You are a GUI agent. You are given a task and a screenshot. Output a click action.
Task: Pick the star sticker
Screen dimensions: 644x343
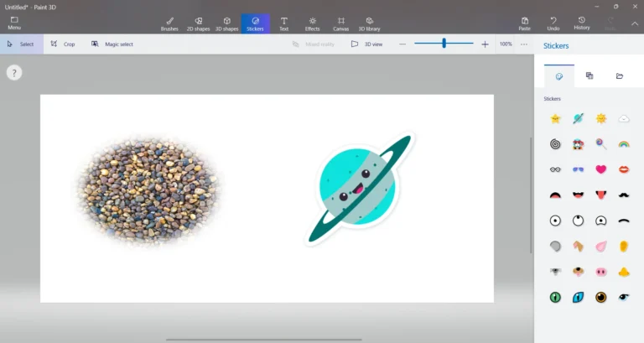pos(555,119)
